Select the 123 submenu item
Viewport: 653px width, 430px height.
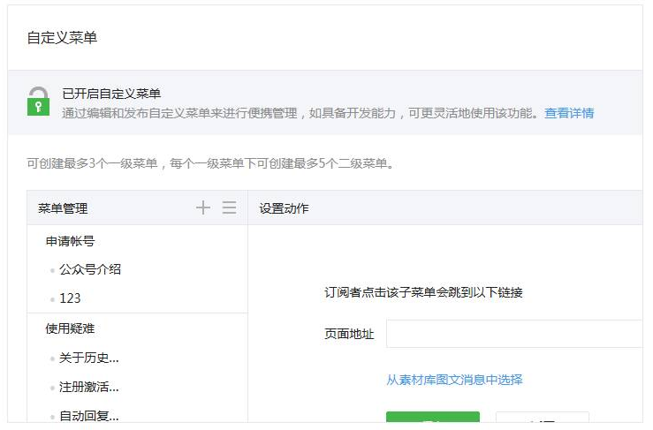click(x=70, y=298)
